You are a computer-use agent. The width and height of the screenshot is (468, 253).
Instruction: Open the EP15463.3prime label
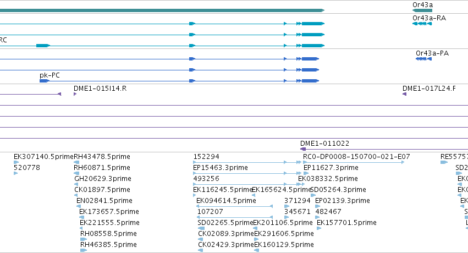[x=221, y=168]
